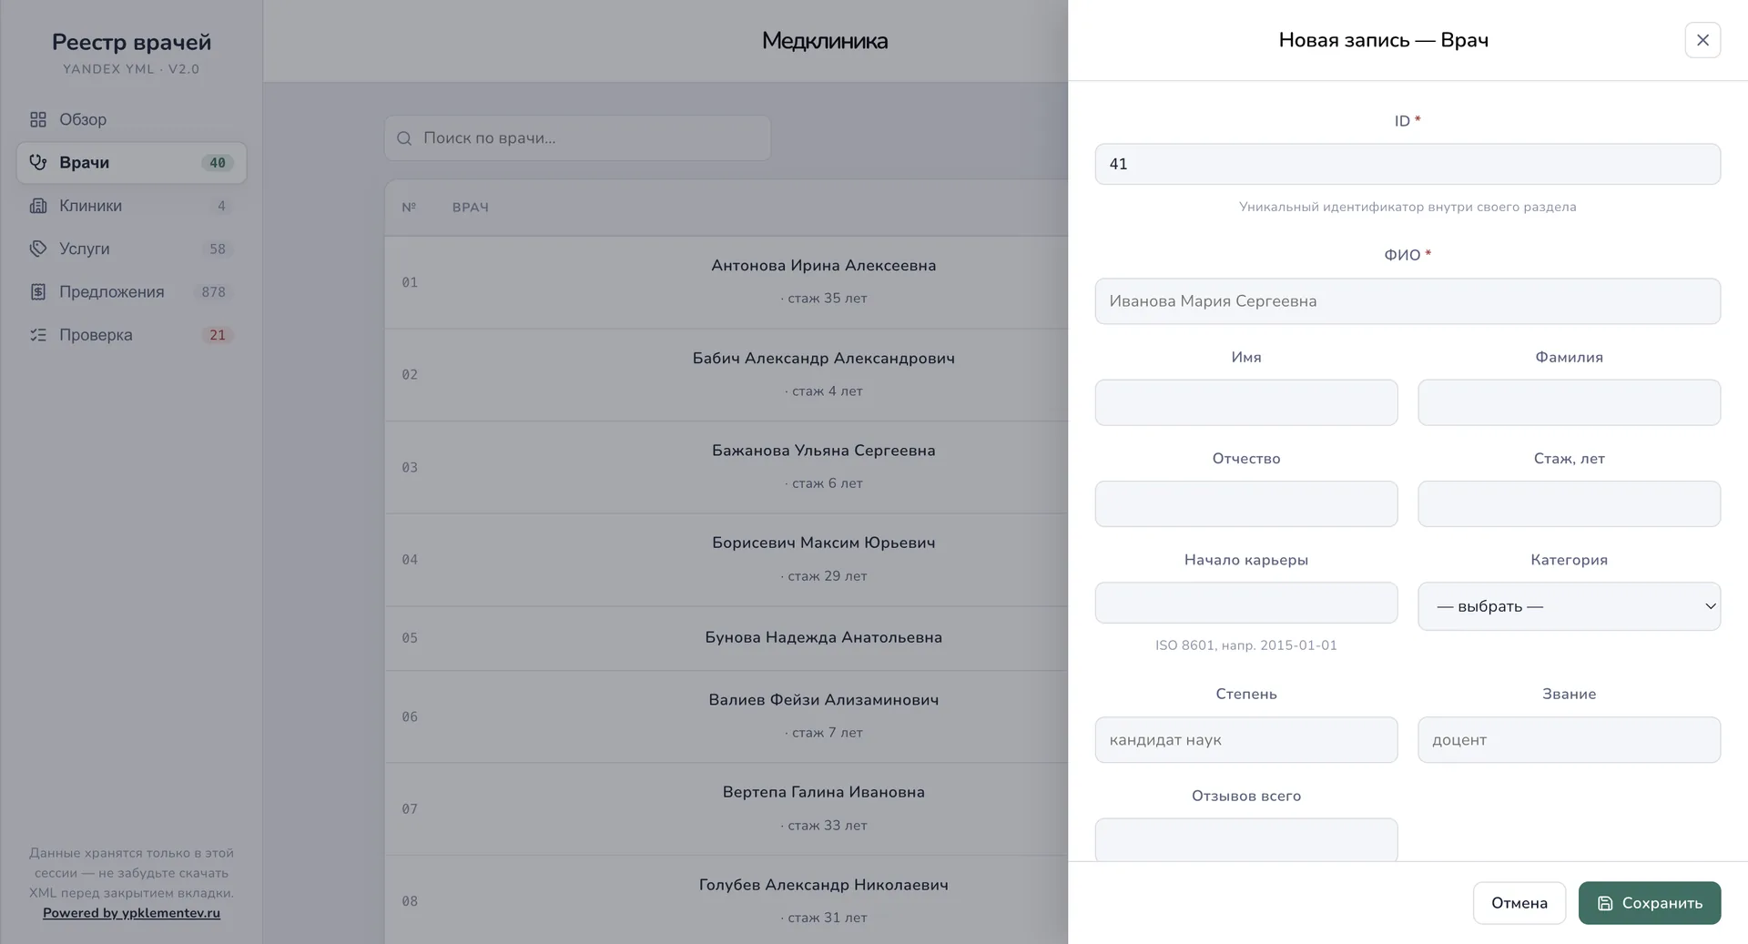Click the checklist icon beside Проверка
Image resolution: width=1748 pixels, height=944 pixels.
[x=38, y=335]
